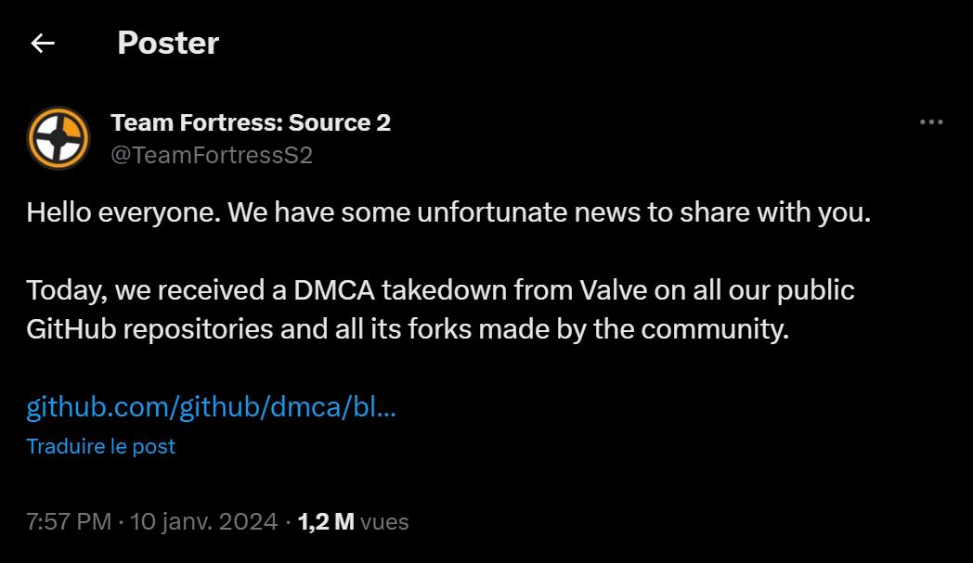
Task: Click the @TeamFortressS2 handle
Action: 212,154
